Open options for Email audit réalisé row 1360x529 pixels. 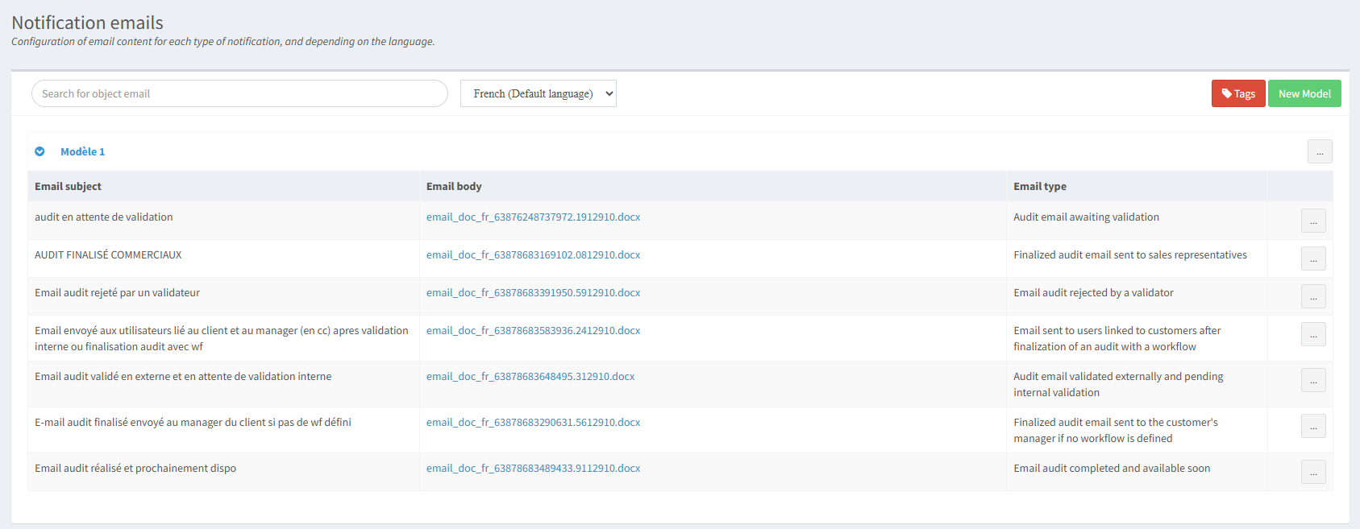[x=1312, y=472]
